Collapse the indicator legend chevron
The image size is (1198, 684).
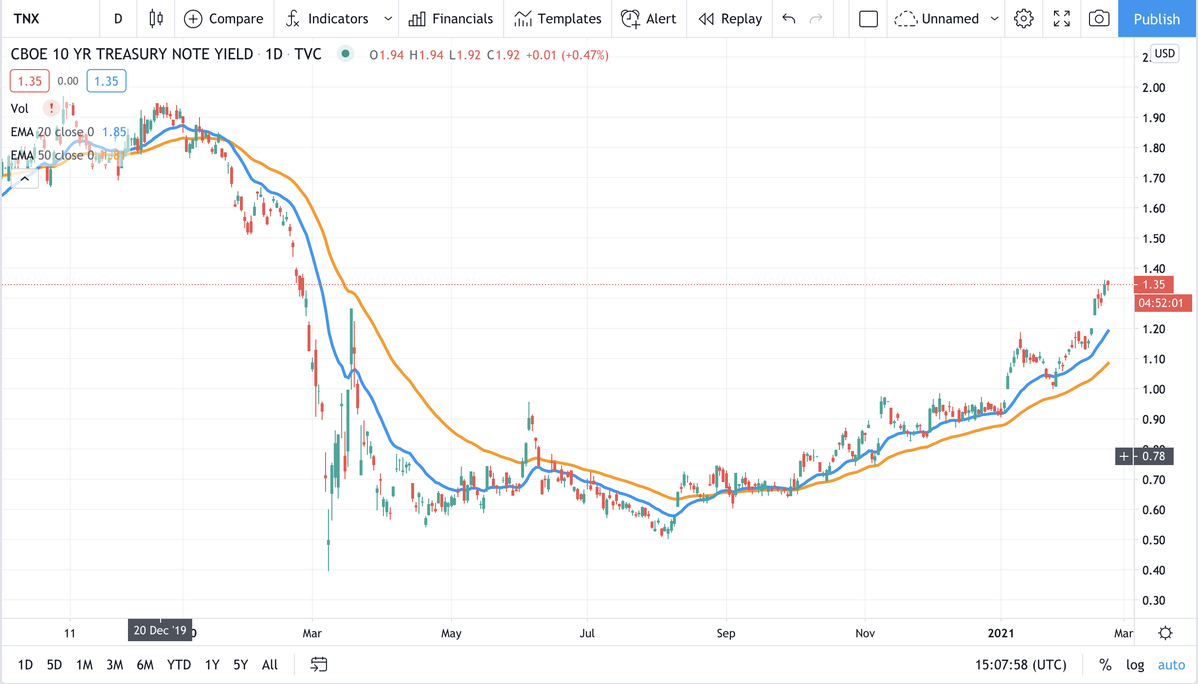tap(25, 179)
